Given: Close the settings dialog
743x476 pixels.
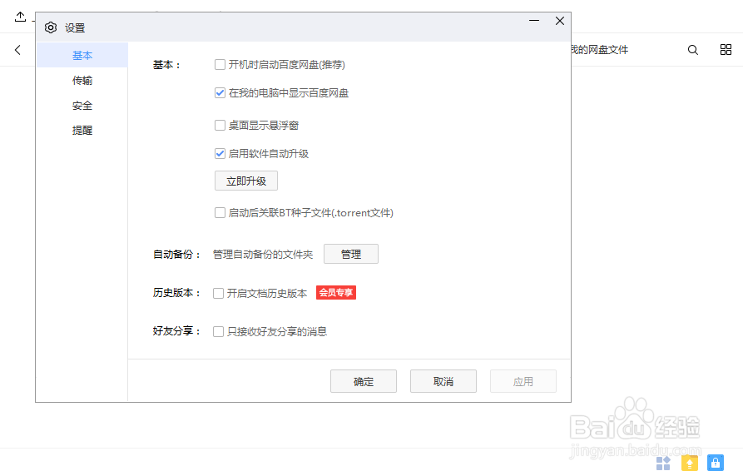Looking at the screenshot, I should point(560,21).
